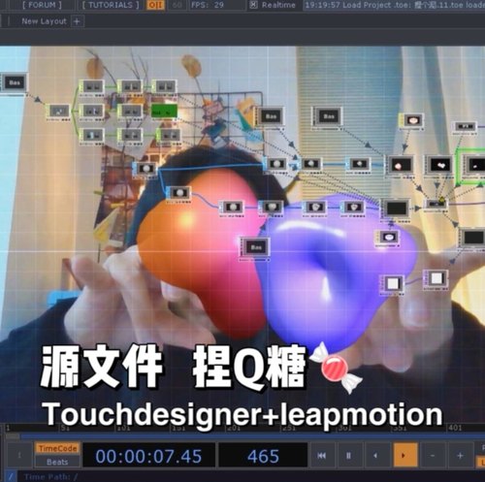
Task: Click the FPS: 29 readout
Action: point(207,5)
